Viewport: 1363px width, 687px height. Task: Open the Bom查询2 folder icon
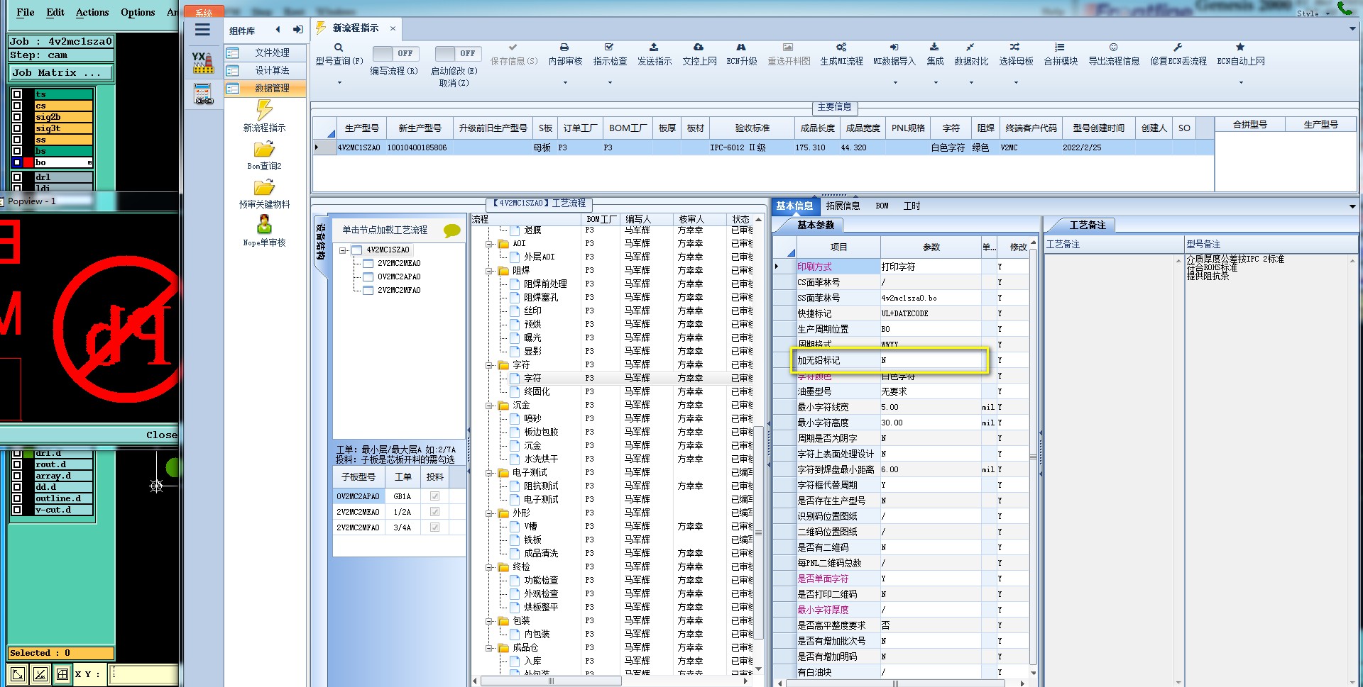[264, 150]
